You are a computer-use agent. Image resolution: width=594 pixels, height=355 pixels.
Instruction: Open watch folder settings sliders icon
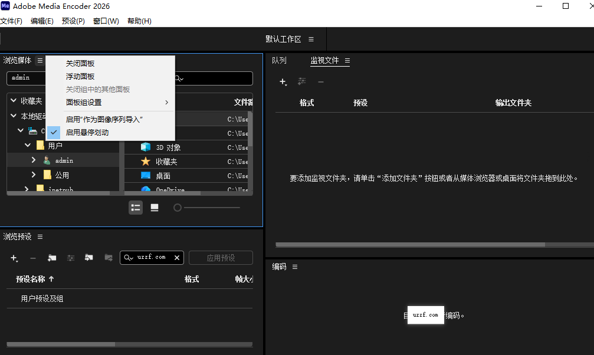click(x=302, y=81)
